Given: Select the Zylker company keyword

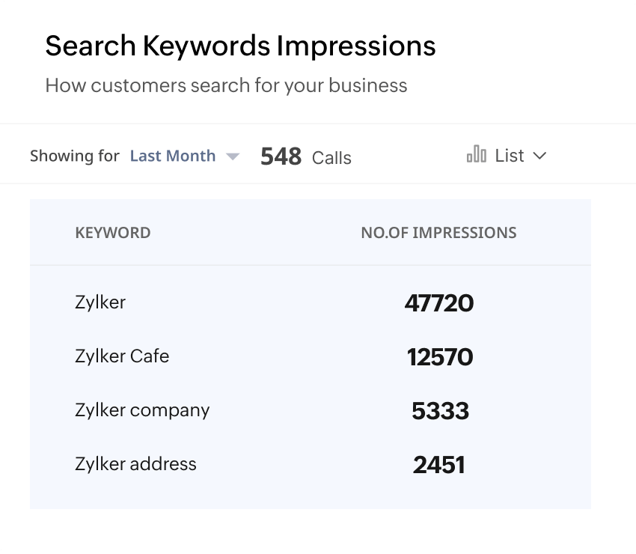Looking at the screenshot, I should coord(142,410).
